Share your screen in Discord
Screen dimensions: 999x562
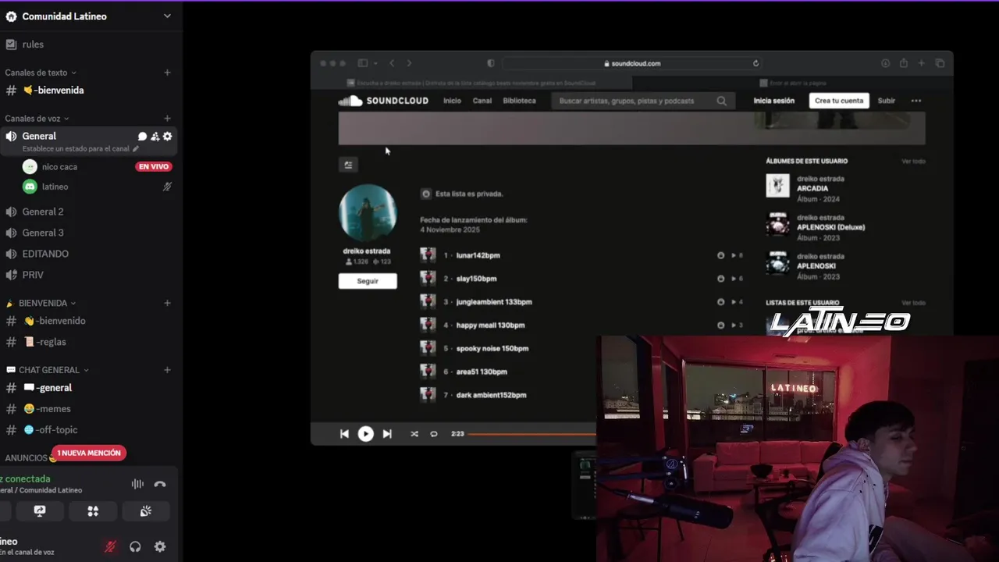tap(40, 510)
